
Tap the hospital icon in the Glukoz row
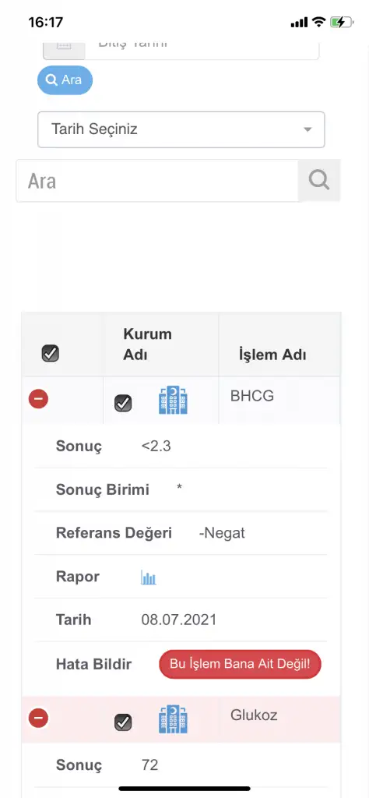(173, 719)
